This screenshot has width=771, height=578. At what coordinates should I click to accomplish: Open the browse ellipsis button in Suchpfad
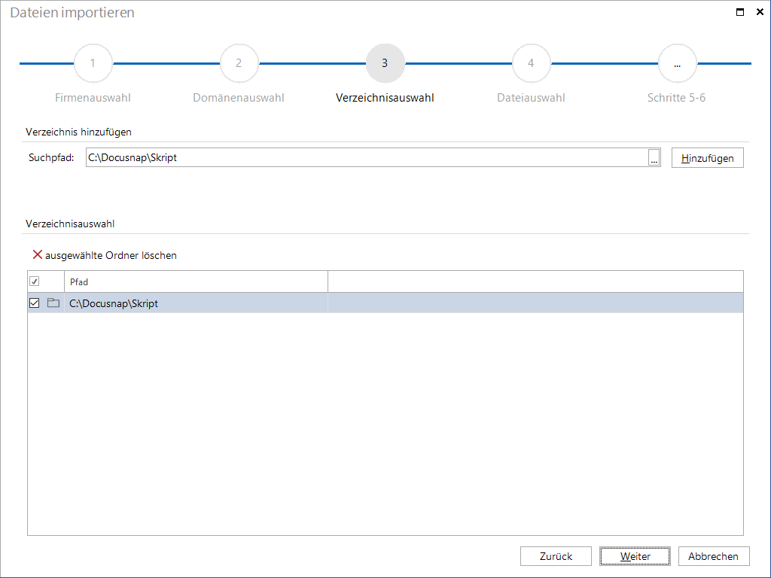654,157
